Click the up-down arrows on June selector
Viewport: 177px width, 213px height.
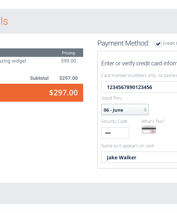(x=145, y=110)
